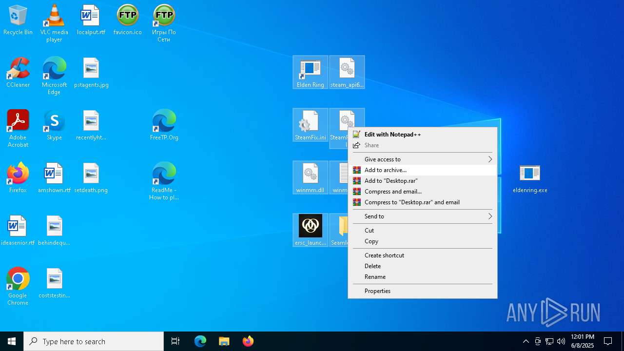
Task: Choose Compress and email... option
Action: 422,192
